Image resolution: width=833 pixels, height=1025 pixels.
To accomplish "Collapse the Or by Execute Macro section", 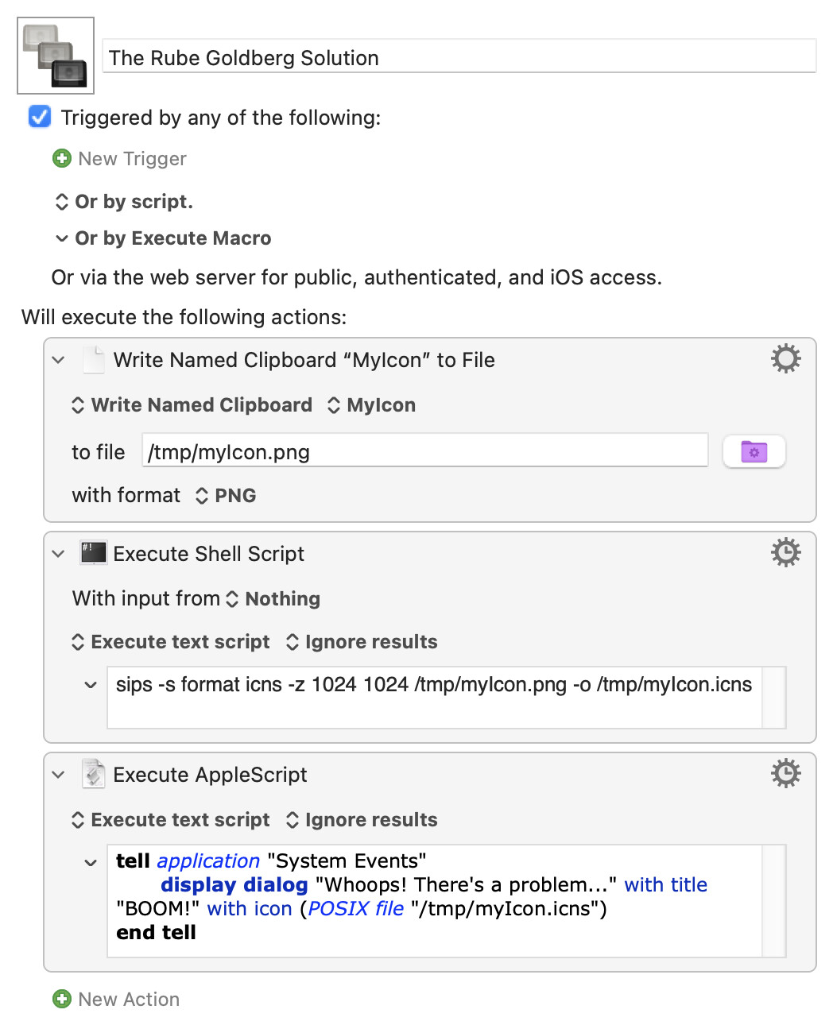I will click(61, 238).
